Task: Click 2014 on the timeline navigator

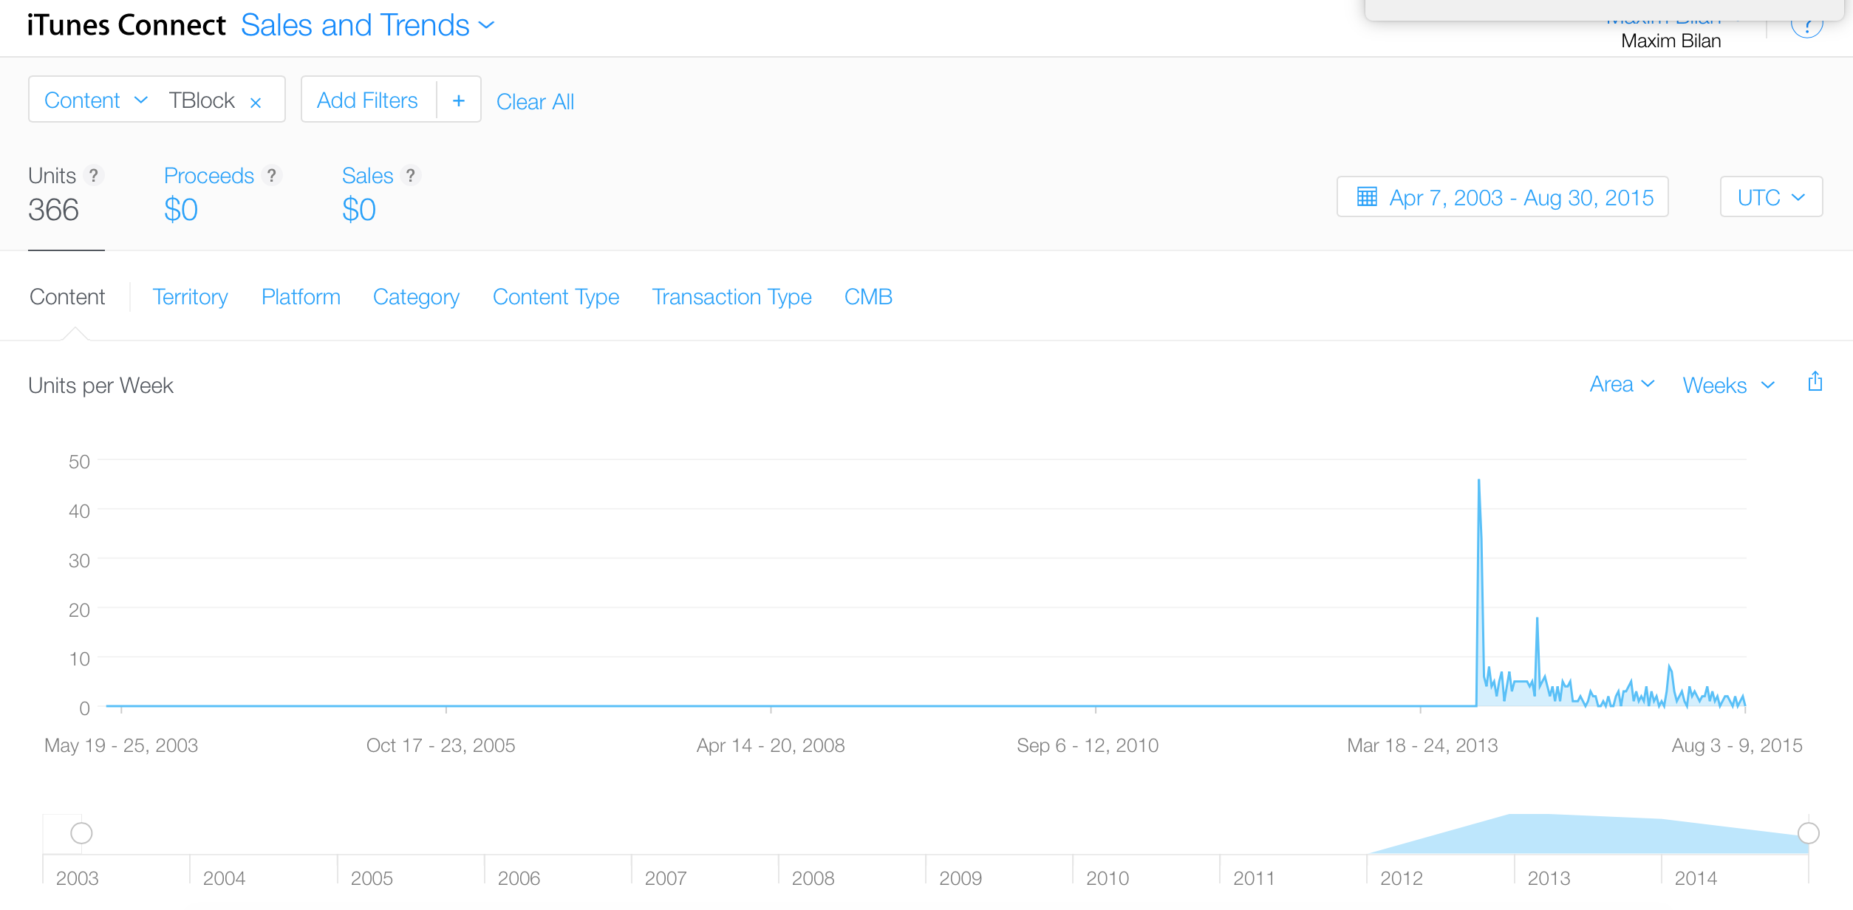Action: click(1695, 878)
